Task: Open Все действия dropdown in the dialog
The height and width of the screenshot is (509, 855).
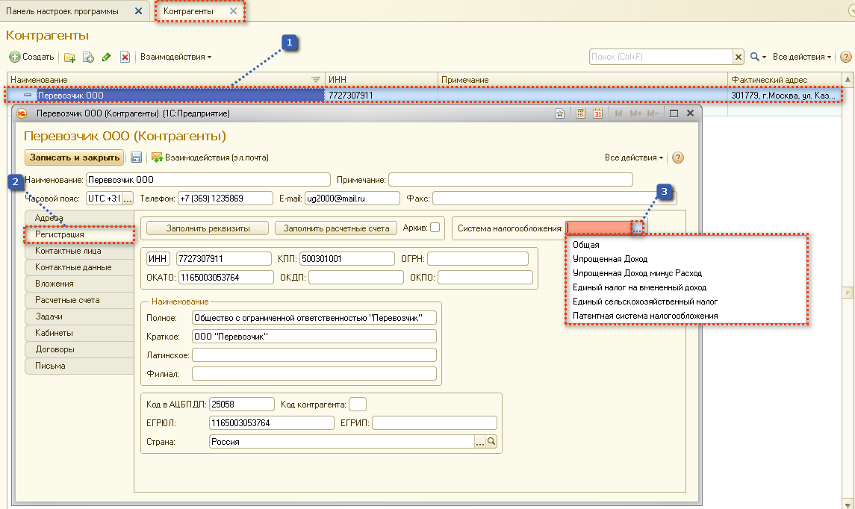Action: [x=635, y=157]
